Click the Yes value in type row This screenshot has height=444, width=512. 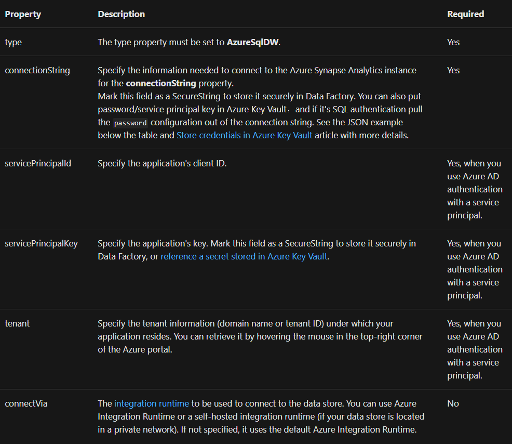[x=453, y=42]
